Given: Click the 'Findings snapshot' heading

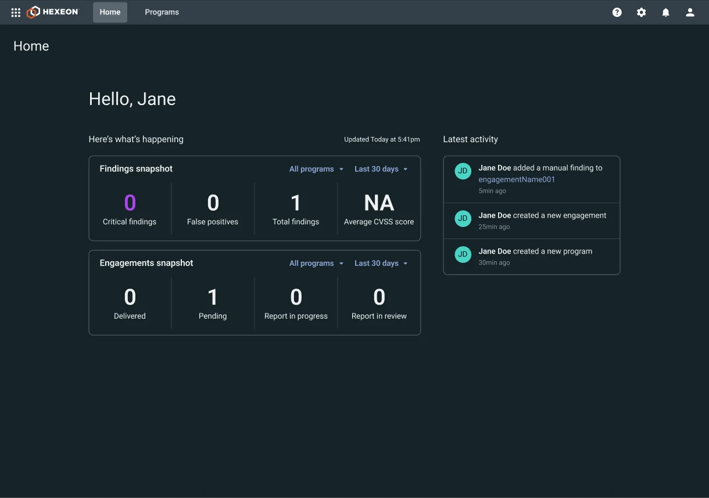Looking at the screenshot, I should [x=136, y=169].
